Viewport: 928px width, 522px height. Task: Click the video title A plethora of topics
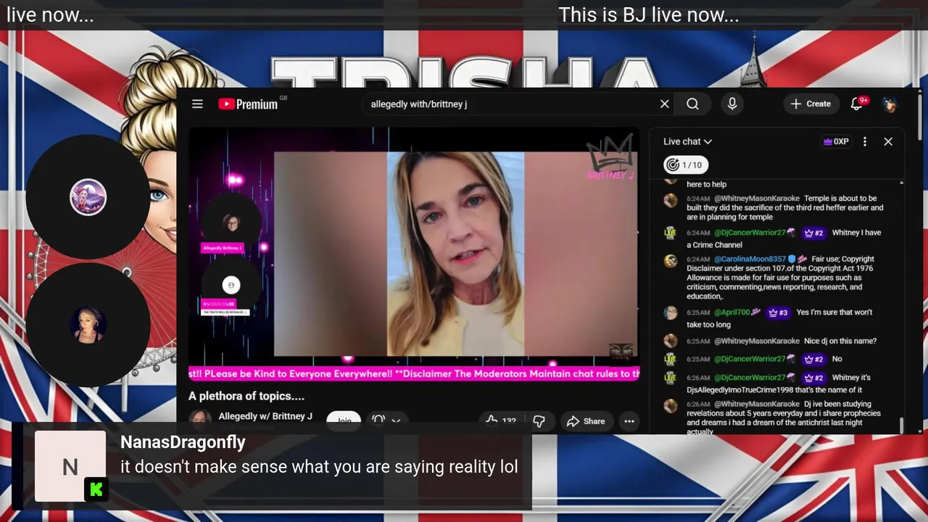pos(246,396)
